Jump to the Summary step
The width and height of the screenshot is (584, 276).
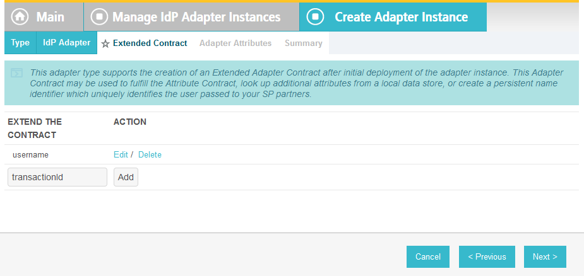point(304,43)
